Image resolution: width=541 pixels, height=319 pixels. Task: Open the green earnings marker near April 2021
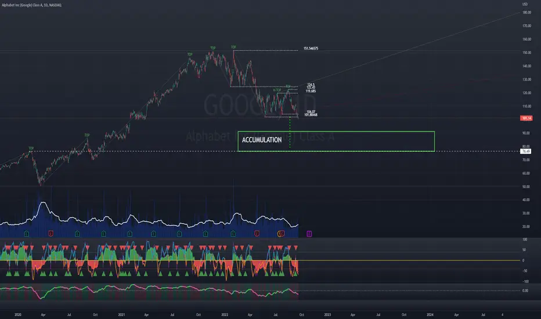click(x=154, y=234)
